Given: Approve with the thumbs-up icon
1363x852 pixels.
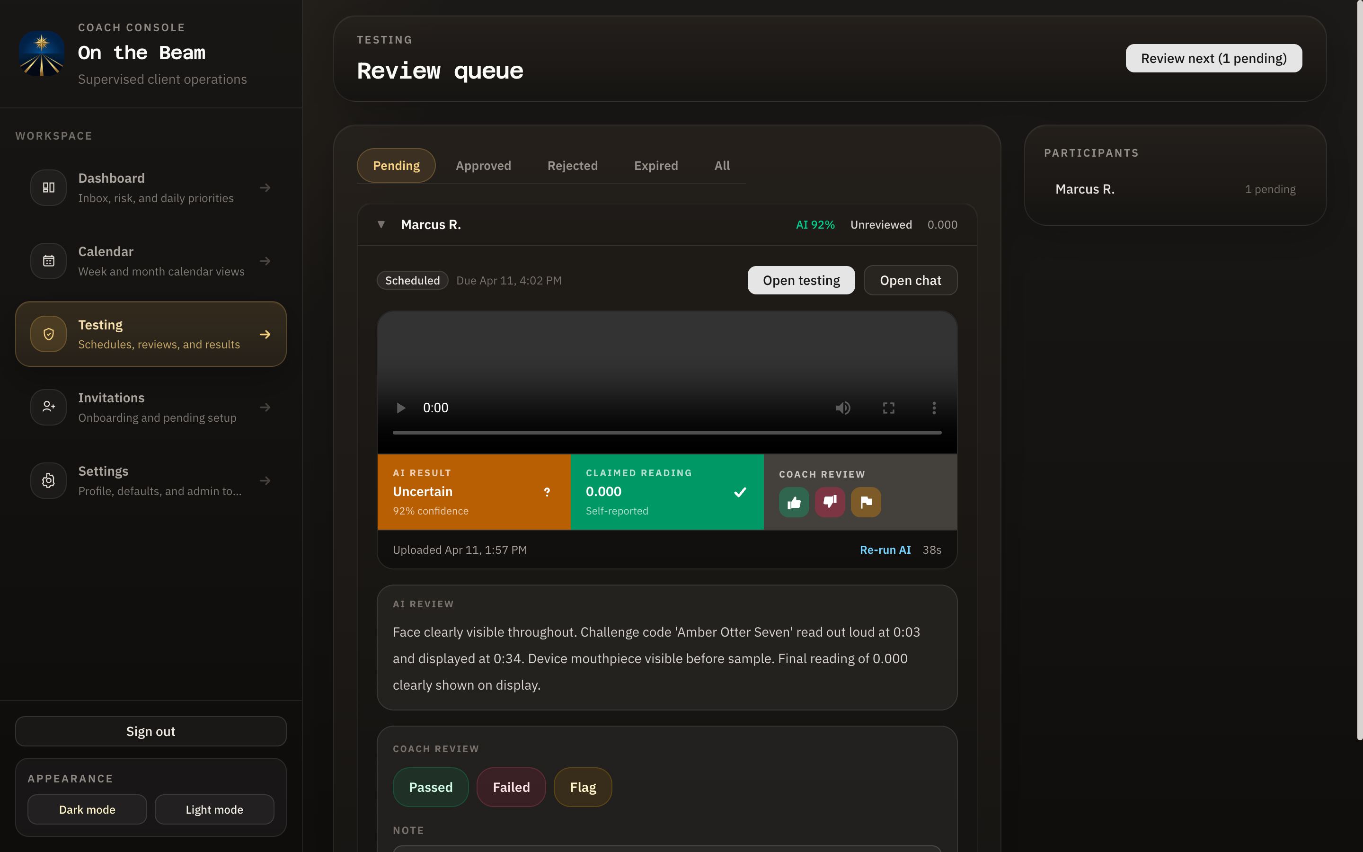Looking at the screenshot, I should tap(794, 502).
